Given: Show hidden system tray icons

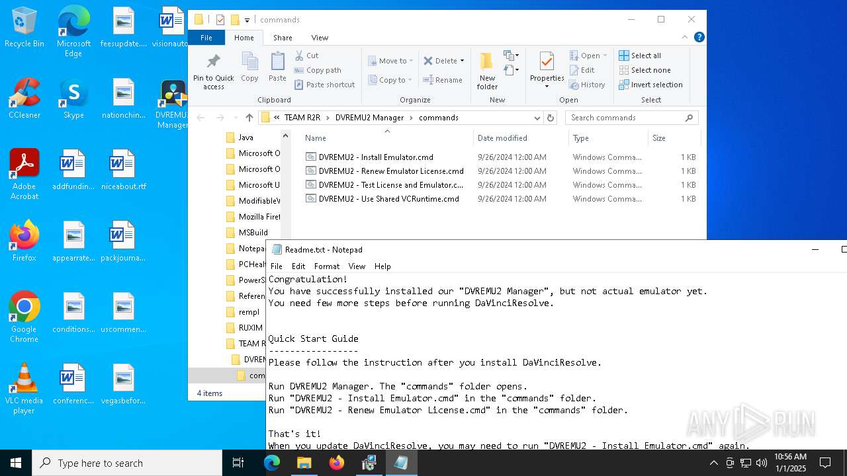Looking at the screenshot, I should 713,463.
